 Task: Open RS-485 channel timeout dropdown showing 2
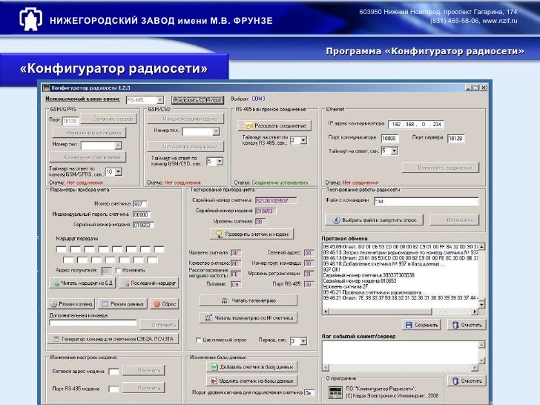point(303,140)
